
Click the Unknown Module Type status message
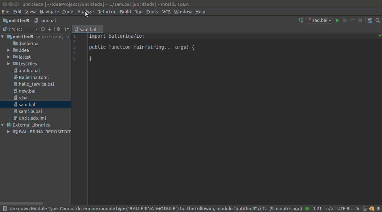click(156, 209)
